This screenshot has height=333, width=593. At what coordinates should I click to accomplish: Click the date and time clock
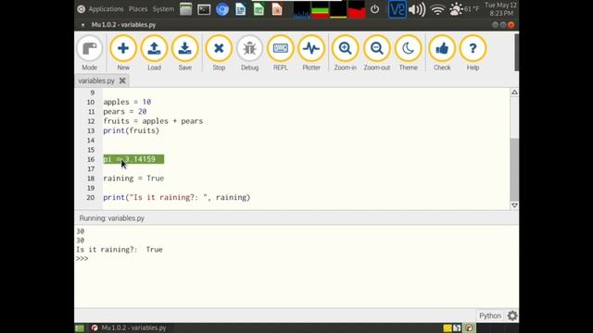[x=500, y=9]
